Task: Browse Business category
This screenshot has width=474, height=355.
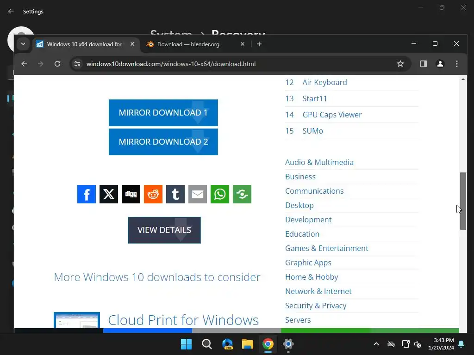Action: [x=300, y=177]
